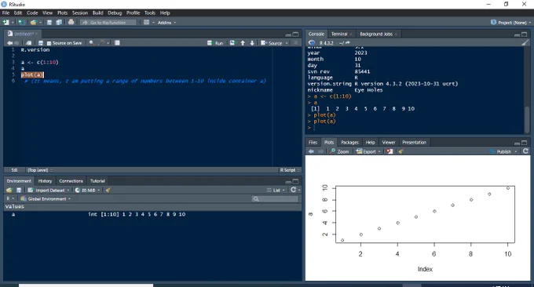The width and height of the screenshot is (534, 287).
Task: Clear console with the broom icon
Action: (x=525, y=43)
